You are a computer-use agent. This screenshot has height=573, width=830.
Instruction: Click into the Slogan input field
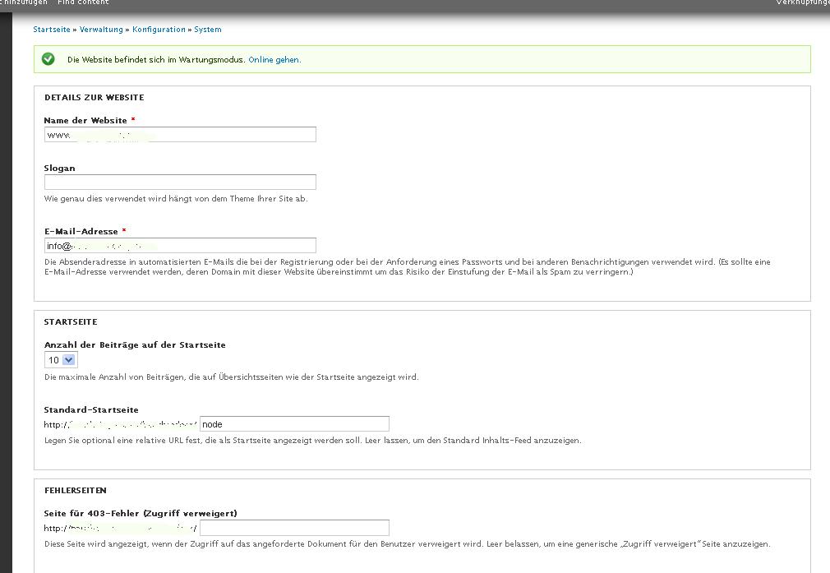pos(180,183)
